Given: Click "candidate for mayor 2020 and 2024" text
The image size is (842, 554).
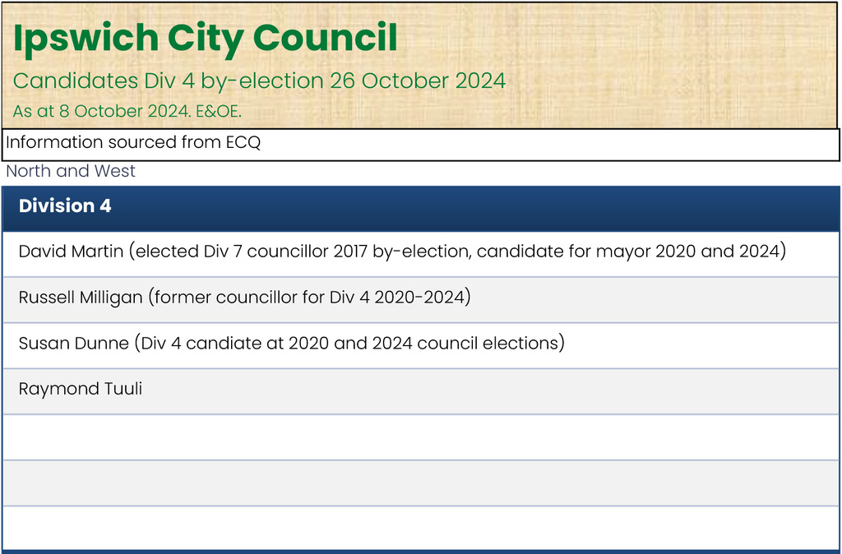Looking at the screenshot, I should click(x=631, y=252).
